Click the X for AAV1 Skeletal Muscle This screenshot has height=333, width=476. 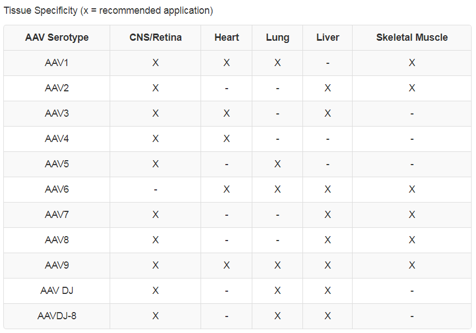(x=412, y=63)
